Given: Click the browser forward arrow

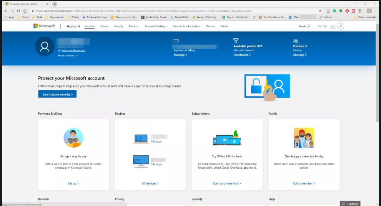Looking at the screenshot, I should coord(12,11).
